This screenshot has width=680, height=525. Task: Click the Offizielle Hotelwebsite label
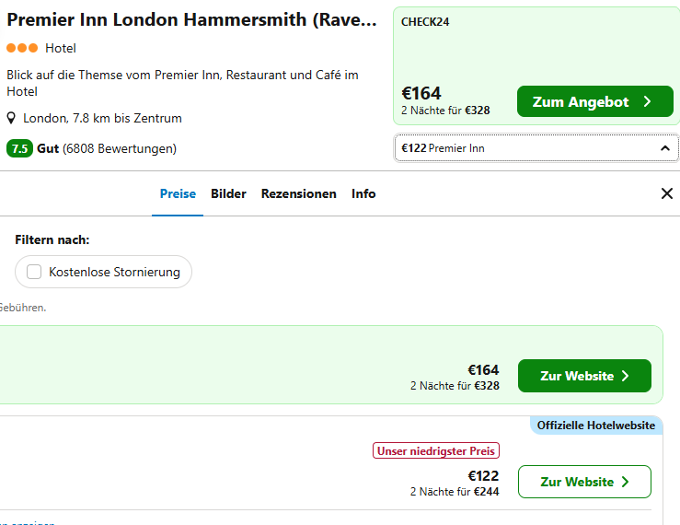tap(596, 426)
